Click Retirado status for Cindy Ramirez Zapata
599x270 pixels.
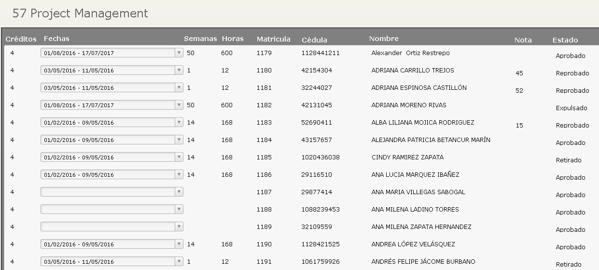pos(569,160)
